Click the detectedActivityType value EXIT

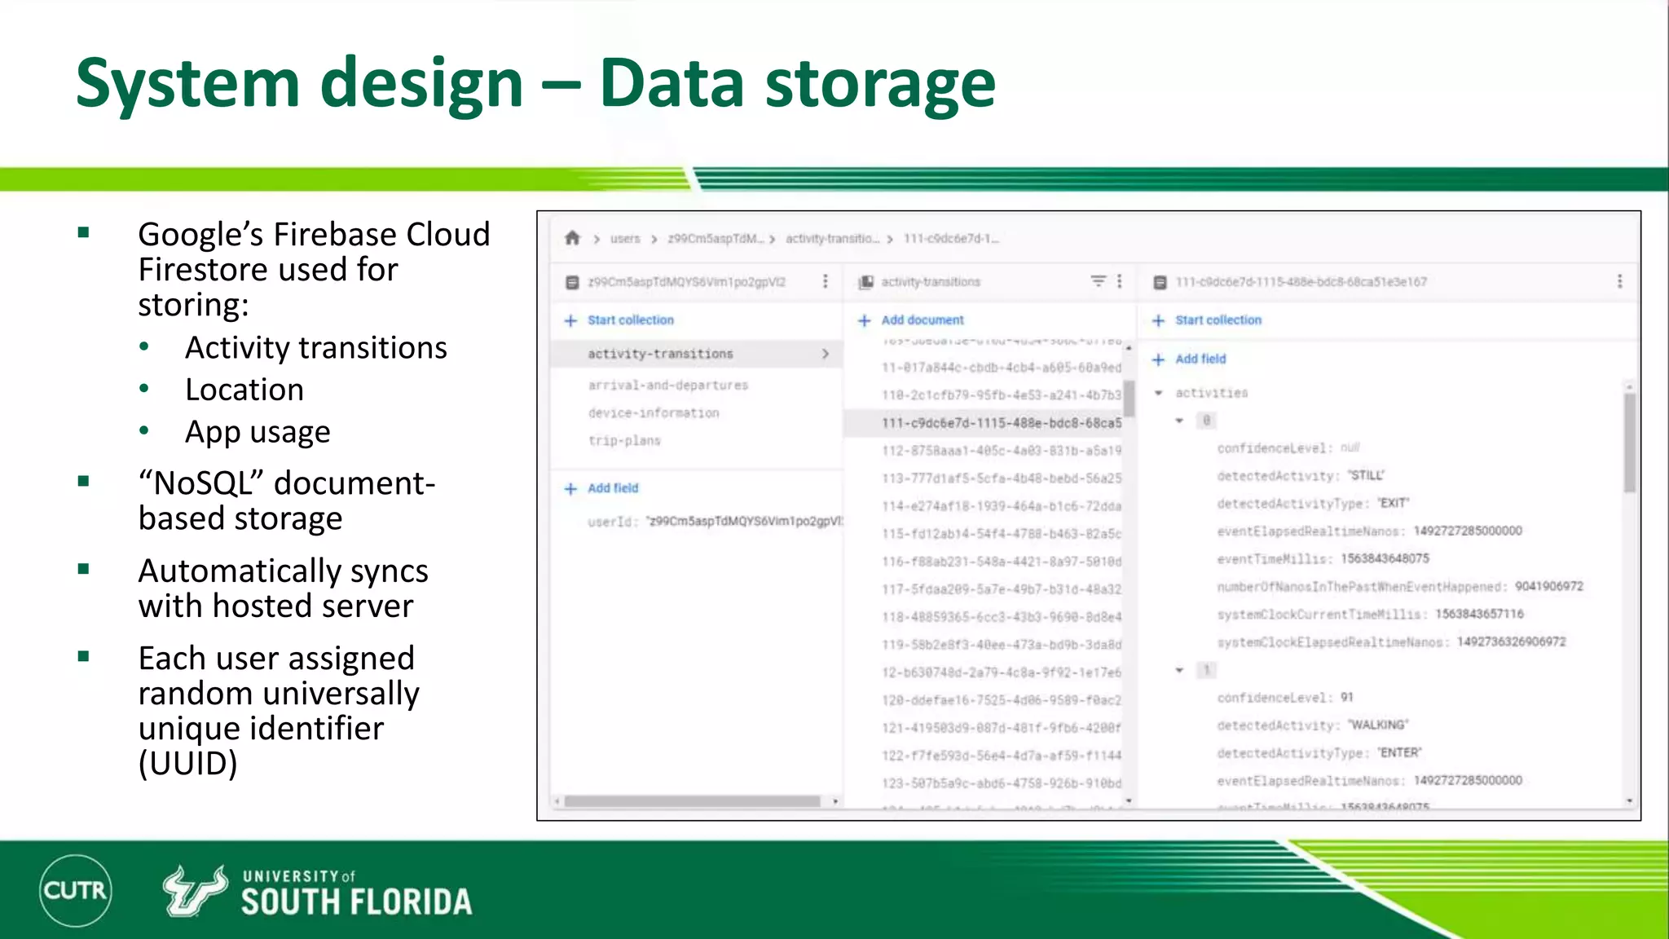click(1393, 503)
